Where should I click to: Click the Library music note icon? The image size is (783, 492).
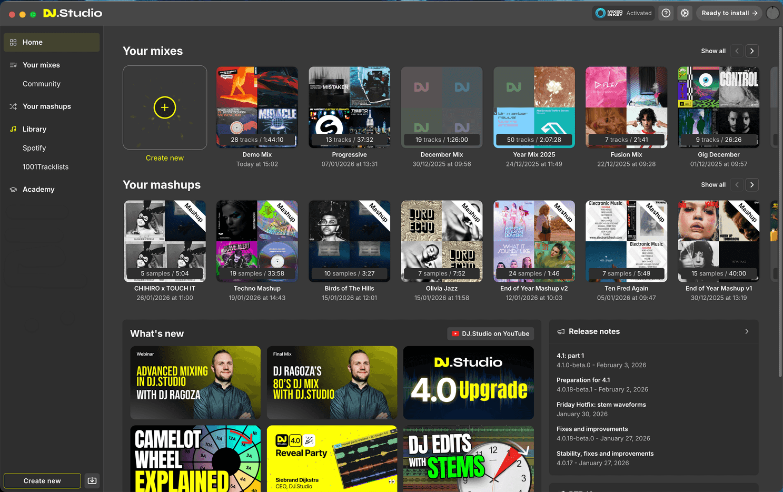pyautogui.click(x=13, y=129)
